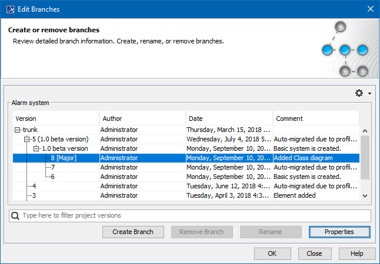Screen dimensions: 380x264
Task: Select version 6 in tree
Action: (53, 177)
